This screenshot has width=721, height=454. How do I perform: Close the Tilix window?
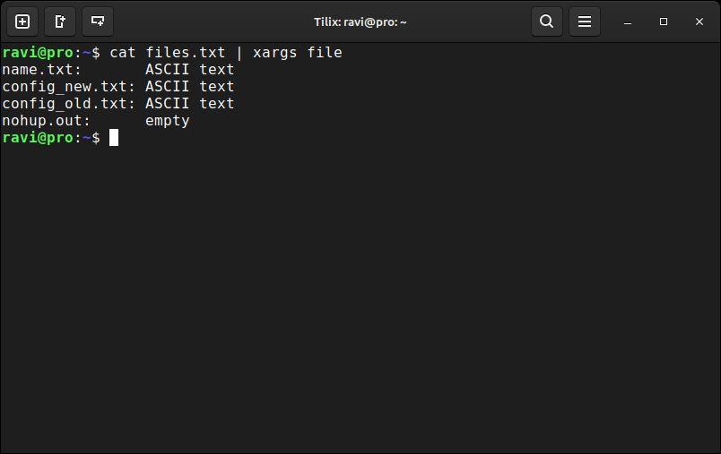[699, 21]
